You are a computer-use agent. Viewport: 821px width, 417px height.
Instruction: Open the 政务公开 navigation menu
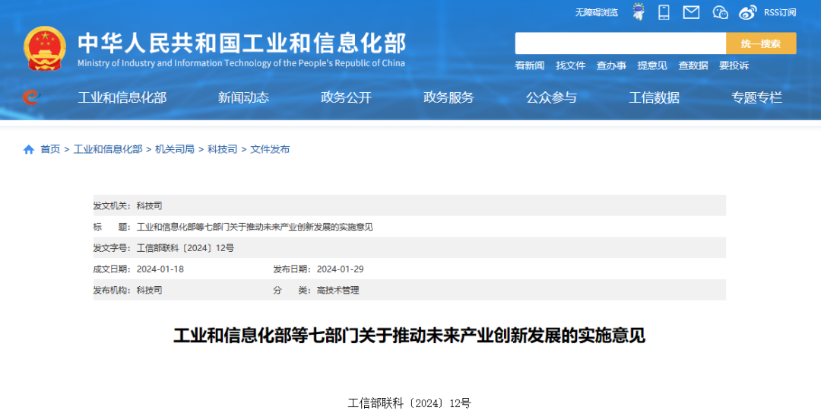[x=346, y=97]
